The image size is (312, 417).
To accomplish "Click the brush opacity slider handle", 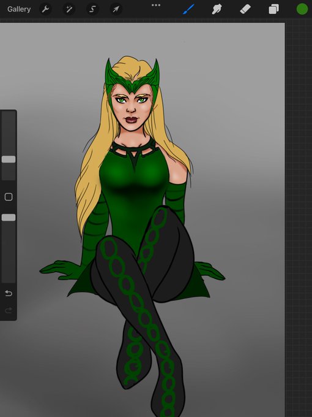I will 9,218.
